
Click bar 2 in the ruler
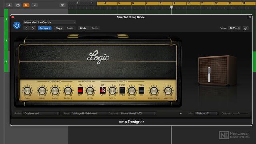click(x=78, y=3)
